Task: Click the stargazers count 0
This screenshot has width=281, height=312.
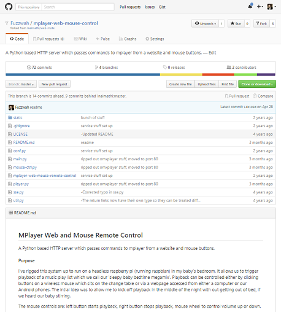Action: pyautogui.click(x=247, y=23)
